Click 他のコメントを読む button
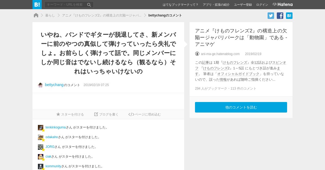Viewport: 325px width, 170px height. (241, 107)
